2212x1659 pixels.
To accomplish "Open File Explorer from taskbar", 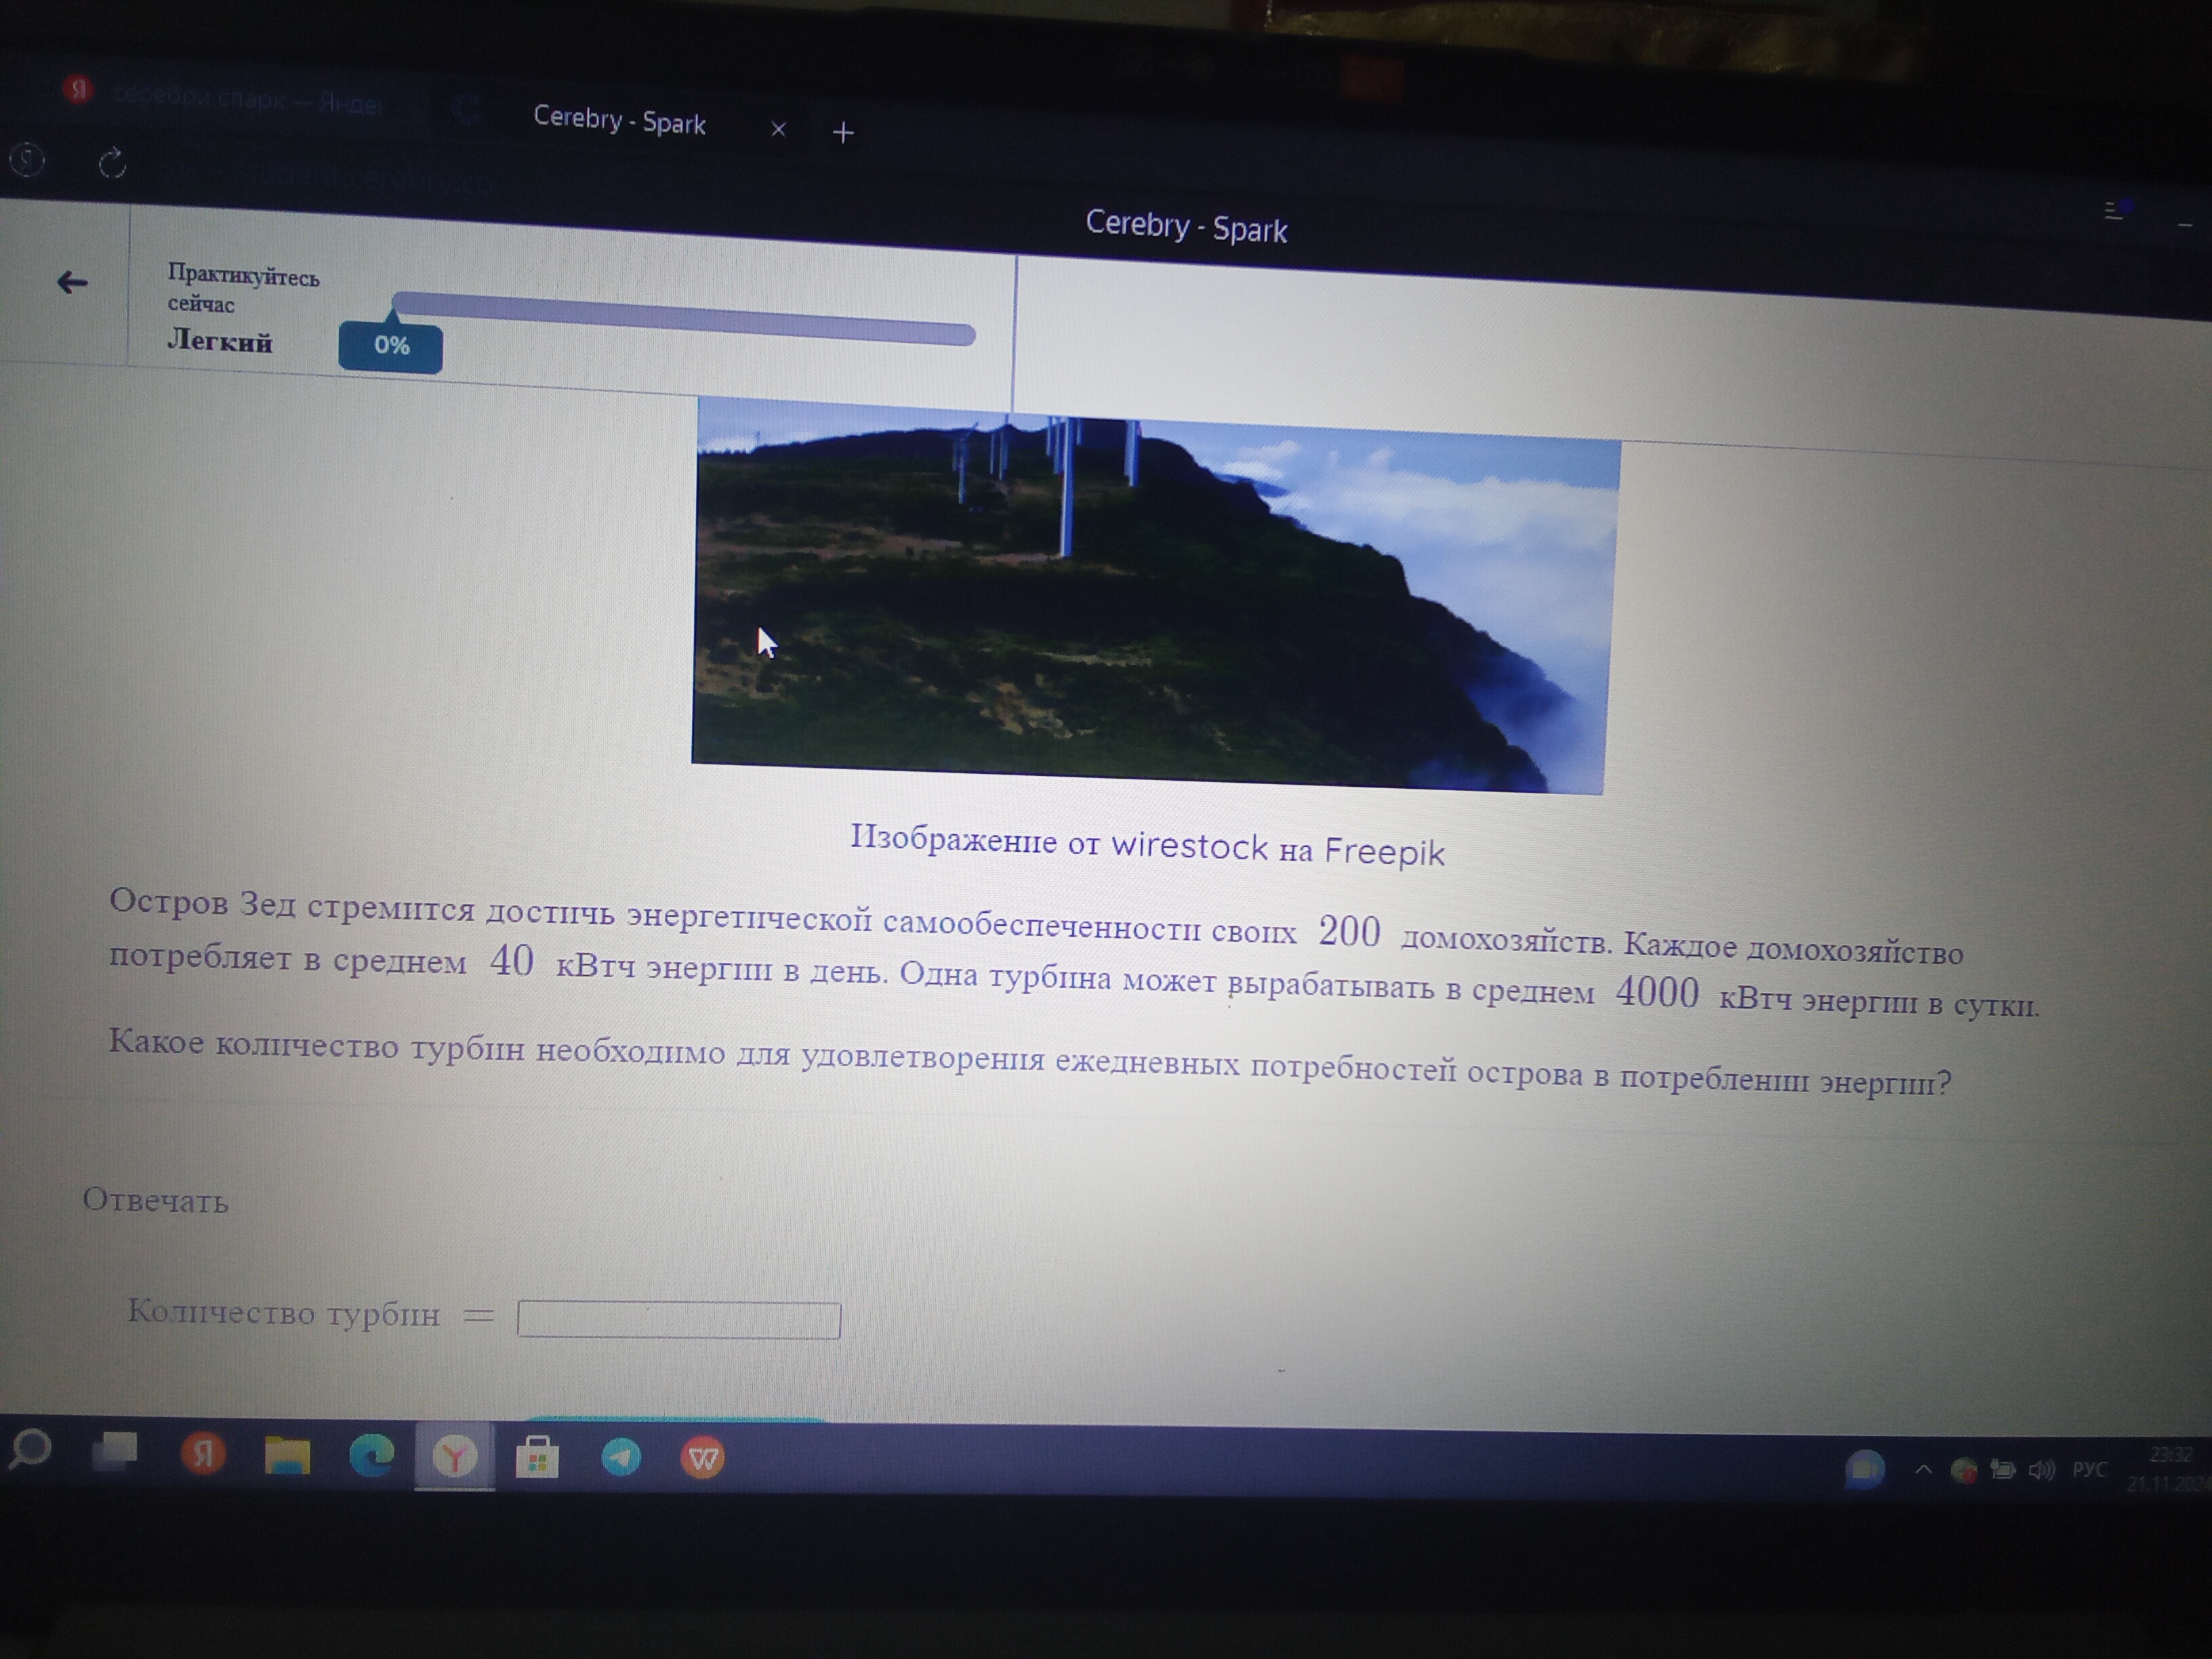I will (287, 1455).
